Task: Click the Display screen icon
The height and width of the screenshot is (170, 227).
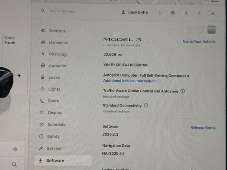Action: pyautogui.click(x=42, y=112)
